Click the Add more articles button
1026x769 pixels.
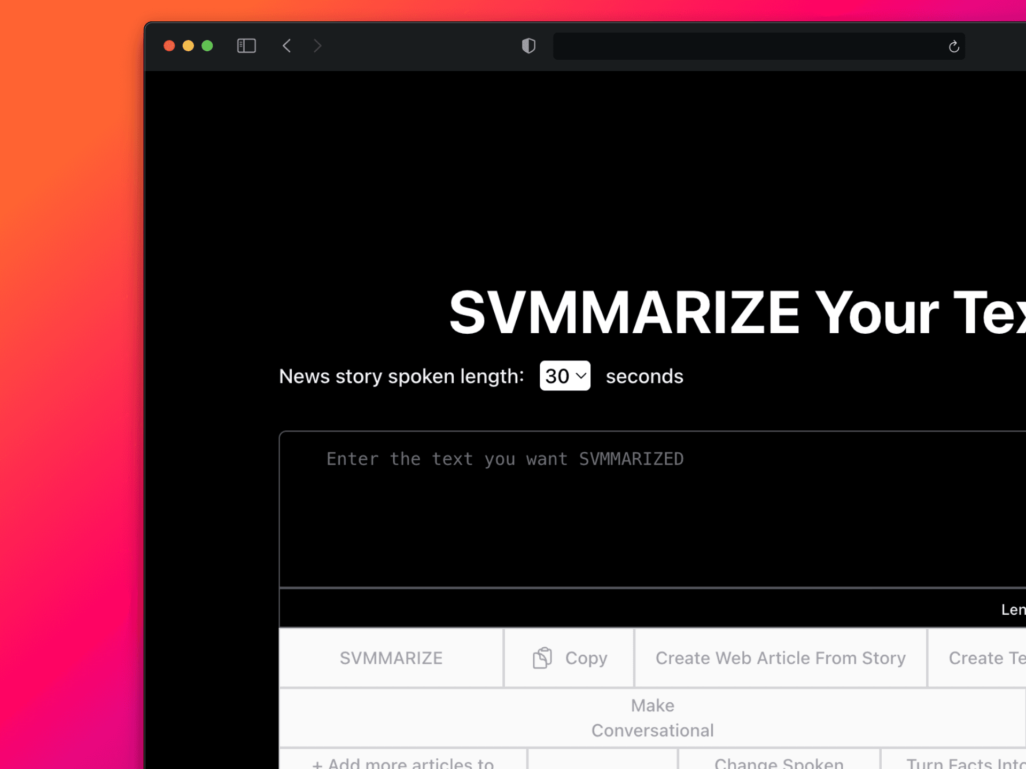(x=403, y=759)
